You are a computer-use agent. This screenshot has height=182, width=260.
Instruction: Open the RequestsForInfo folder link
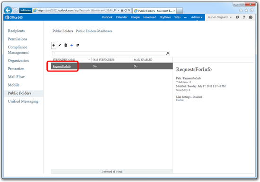point(61,66)
